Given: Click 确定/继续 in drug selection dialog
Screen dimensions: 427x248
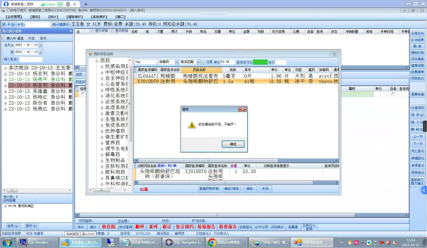Looking at the screenshot, I should pos(232,189).
